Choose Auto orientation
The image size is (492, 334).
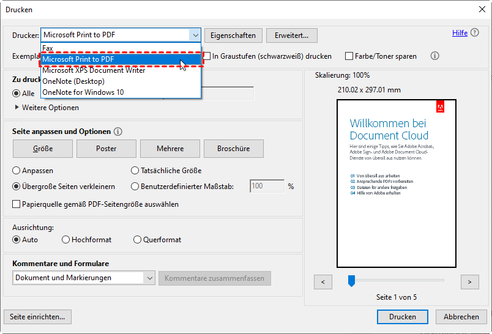pyautogui.click(x=16, y=240)
